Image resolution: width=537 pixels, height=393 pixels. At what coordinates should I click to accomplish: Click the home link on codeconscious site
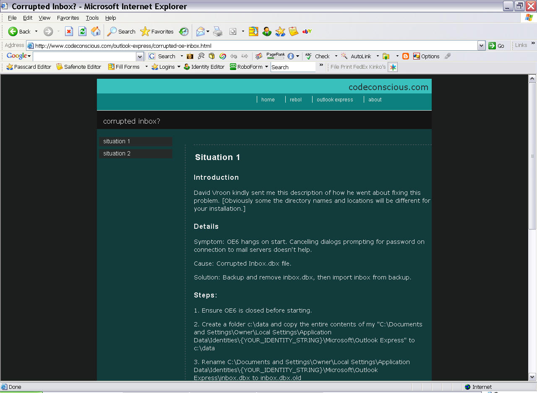268,100
